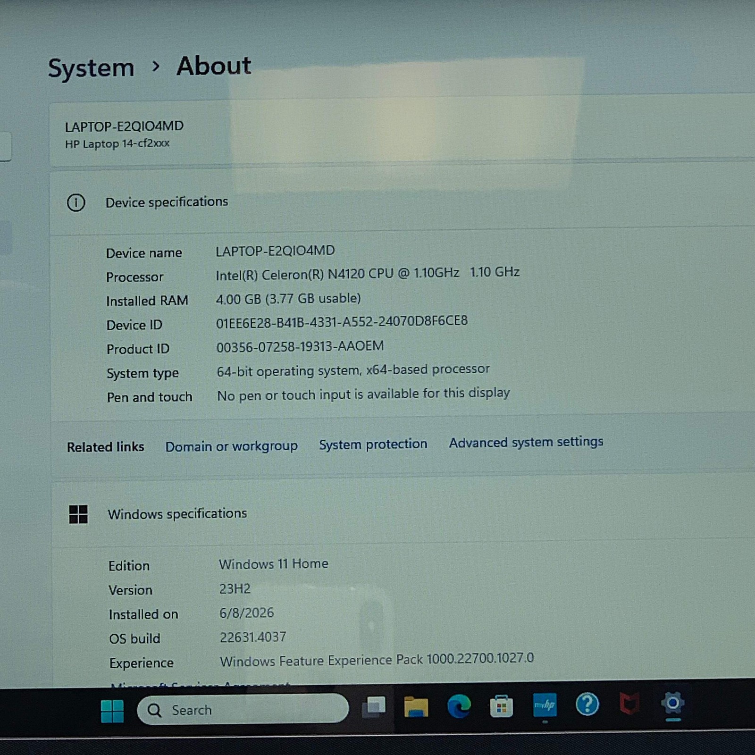Click the About breadcrumb title
The height and width of the screenshot is (755, 755).
point(214,66)
